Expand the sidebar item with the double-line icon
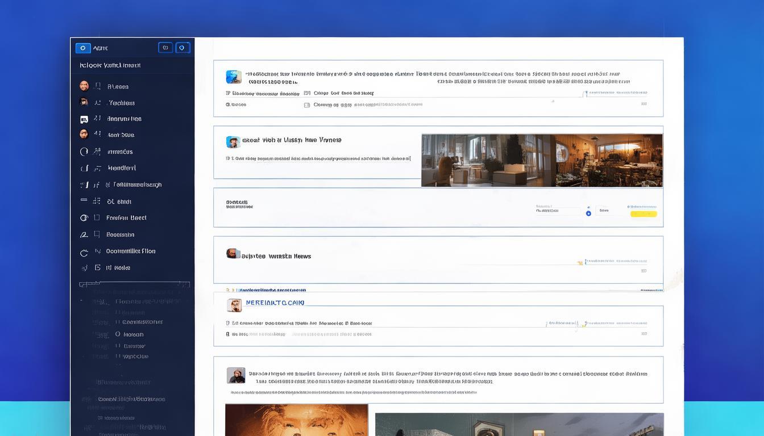764x436 pixels. (84, 201)
